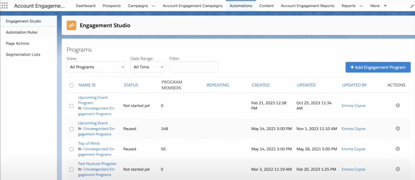The height and width of the screenshot is (180, 415).
Task: Open actions gear for Test Nurture Program
Action: [398, 169]
